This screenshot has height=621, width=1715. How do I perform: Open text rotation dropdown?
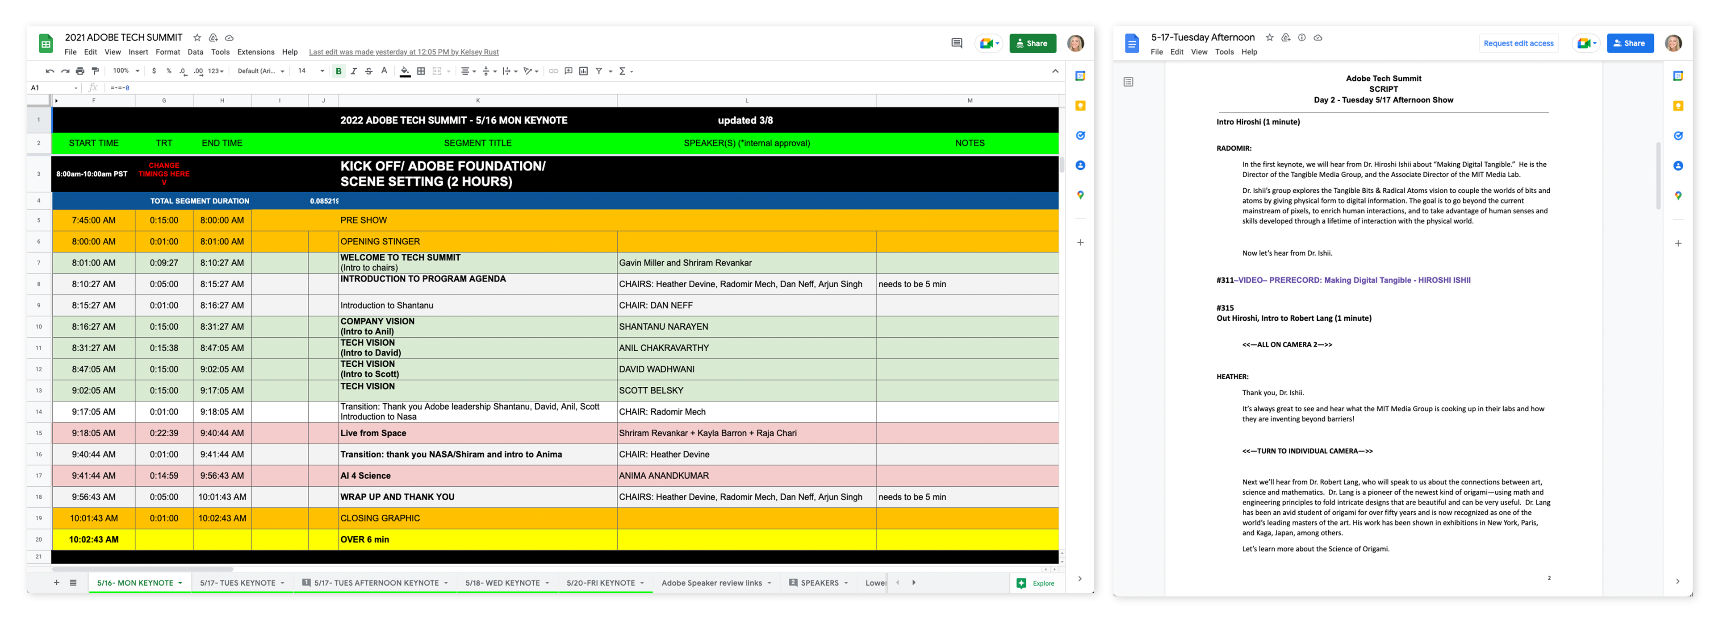531,71
